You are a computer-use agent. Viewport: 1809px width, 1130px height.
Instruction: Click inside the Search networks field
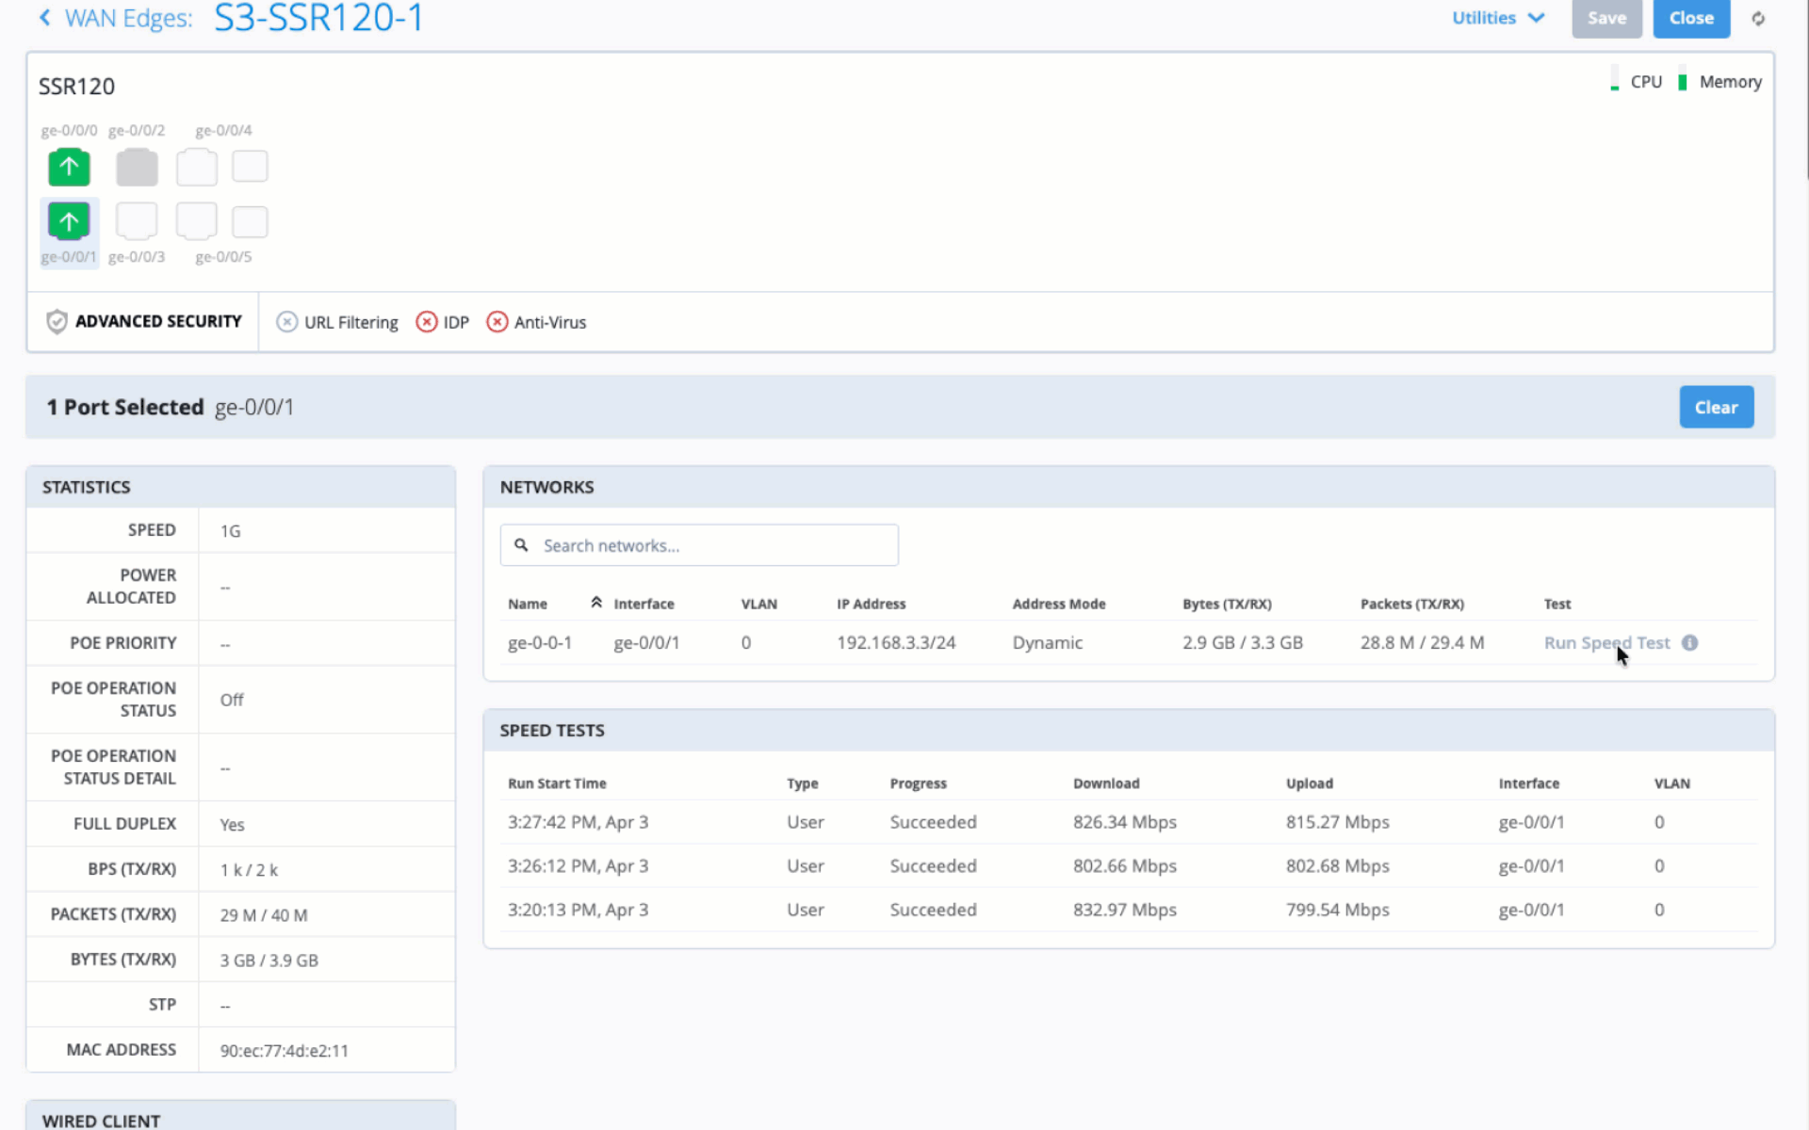(x=699, y=544)
